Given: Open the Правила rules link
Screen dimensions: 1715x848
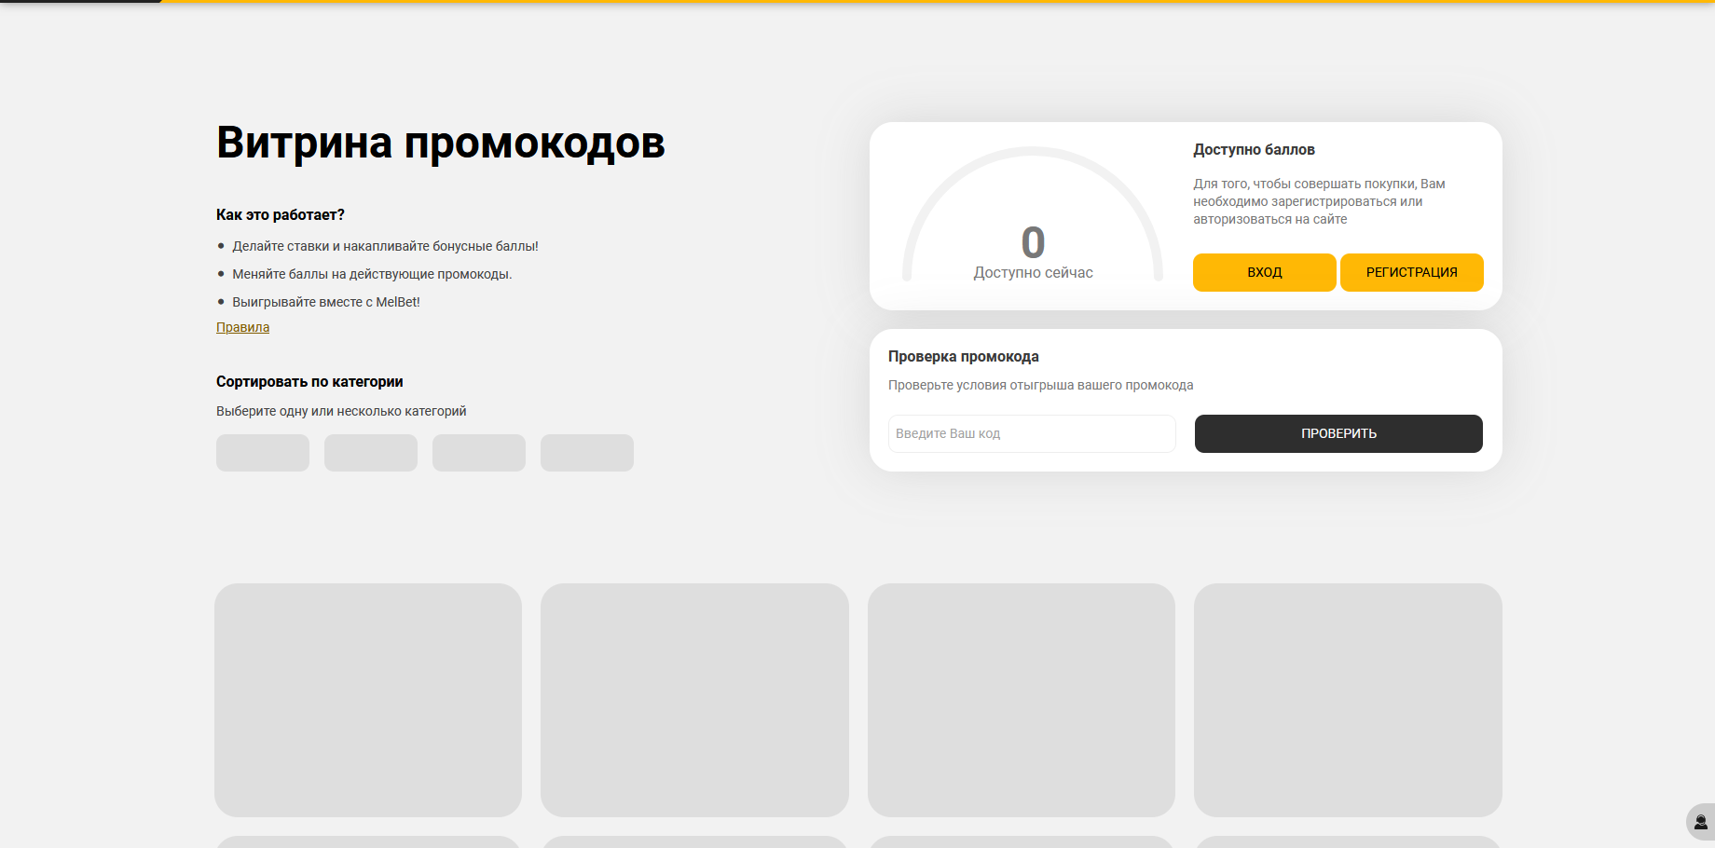Looking at the screenshot, I should click(242, 327).
